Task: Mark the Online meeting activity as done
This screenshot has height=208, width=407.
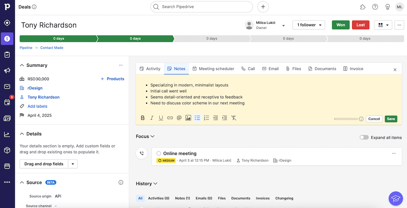Action: click(x=158, y=153)
